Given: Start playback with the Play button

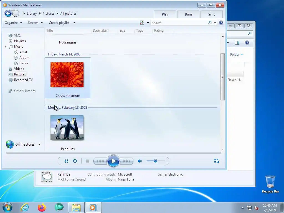Looking at the screenshot, I should click(113, 161).
